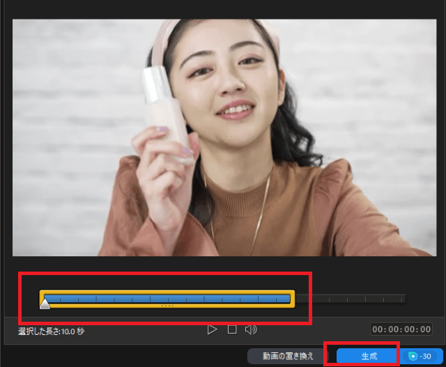Click the 00:00:00:00 timecode field
The width and height of the screenshot is (446, 367).
(x=401, y=329)
